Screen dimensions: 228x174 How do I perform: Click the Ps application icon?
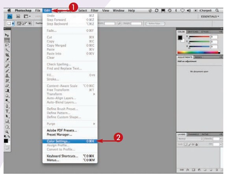pos(10,17)
